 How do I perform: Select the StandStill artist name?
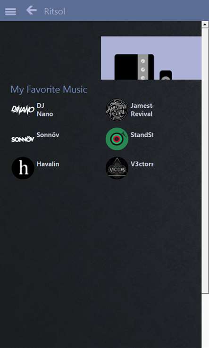(x=142, y=135)
